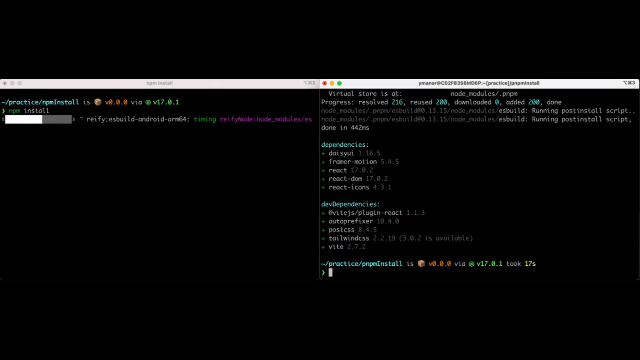This screenshot has width=640, height=360.
Task: Click the package box icon in npmInstall prompt
Action: [97, 102]
